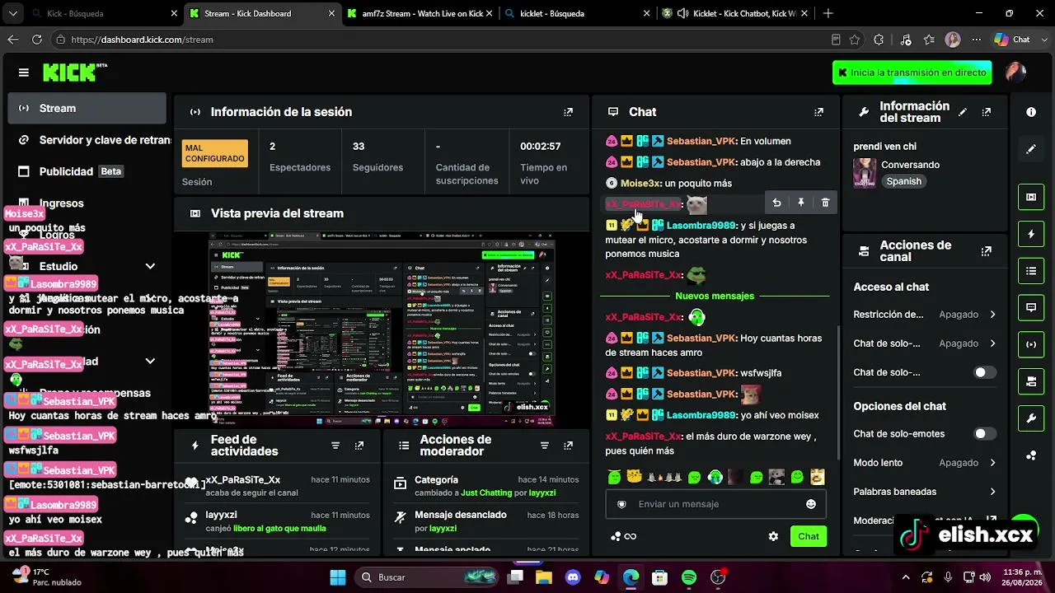Toggle the stream preview widget icon in right rail
The height and width of the screenshot is (593, 1055).
[x=1031, y=197]
